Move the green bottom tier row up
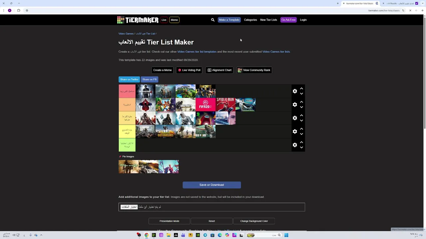The width and height of the screenshot is (426, 239). (x=301, y=142)
